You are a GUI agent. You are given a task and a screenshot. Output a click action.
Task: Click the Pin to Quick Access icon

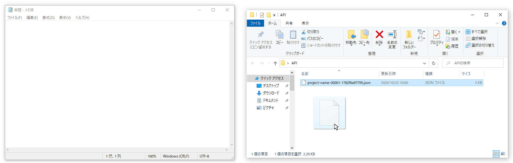pos(261,35)
